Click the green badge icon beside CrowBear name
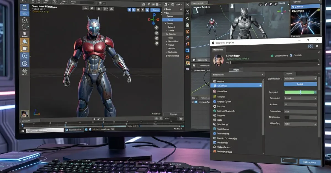The width and height of the screenshot is (331, 173). (273, 55)
